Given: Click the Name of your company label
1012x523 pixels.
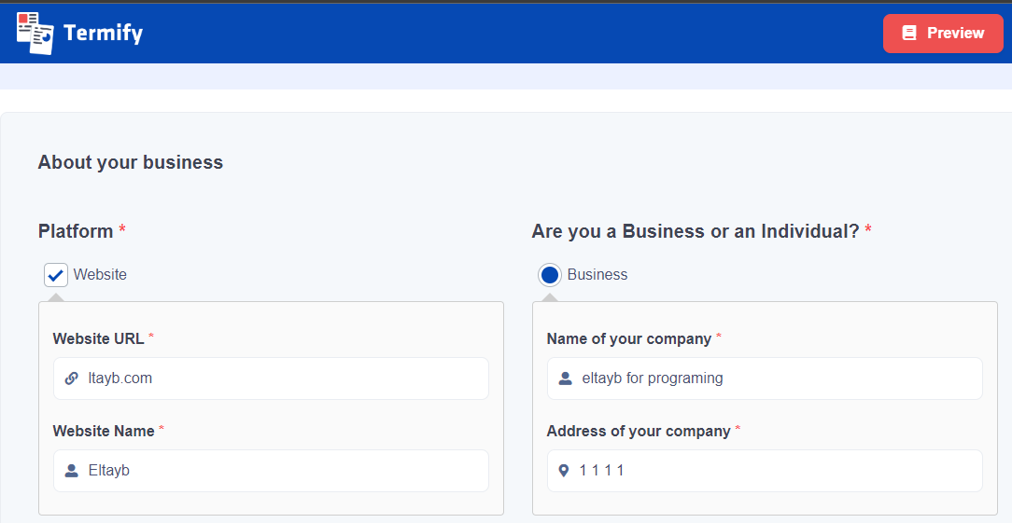Looking at the screenshot, I should click(629, 338).
